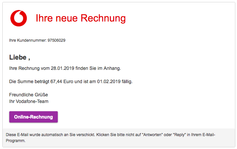237x149 pixels.
Task: Select the customer number 97506029
Action: [56, 40]
